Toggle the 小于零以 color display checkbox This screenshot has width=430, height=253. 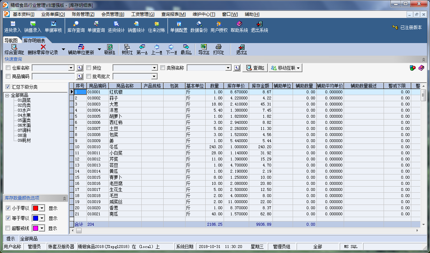[8, 208]
